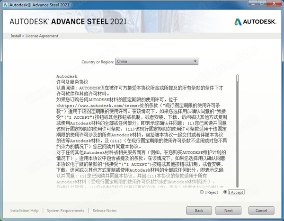Close the installer window
The height and width of the screenshot is (221, 284).
tap(274, 4)
